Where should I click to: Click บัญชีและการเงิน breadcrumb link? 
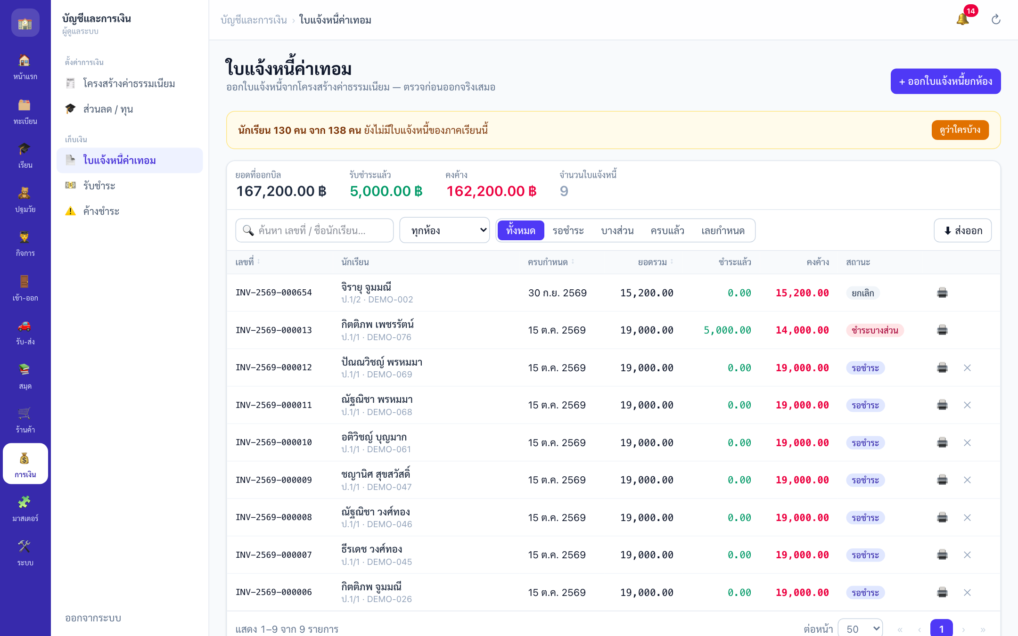click(254, 20)
